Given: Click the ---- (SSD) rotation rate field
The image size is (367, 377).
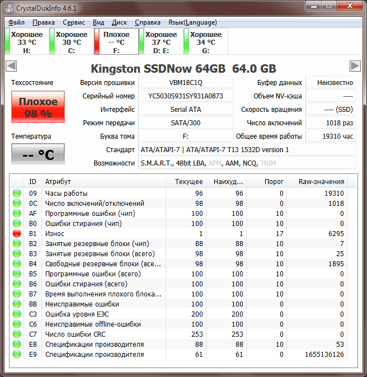Looking at the screenshot, I should tap(331, 110).
